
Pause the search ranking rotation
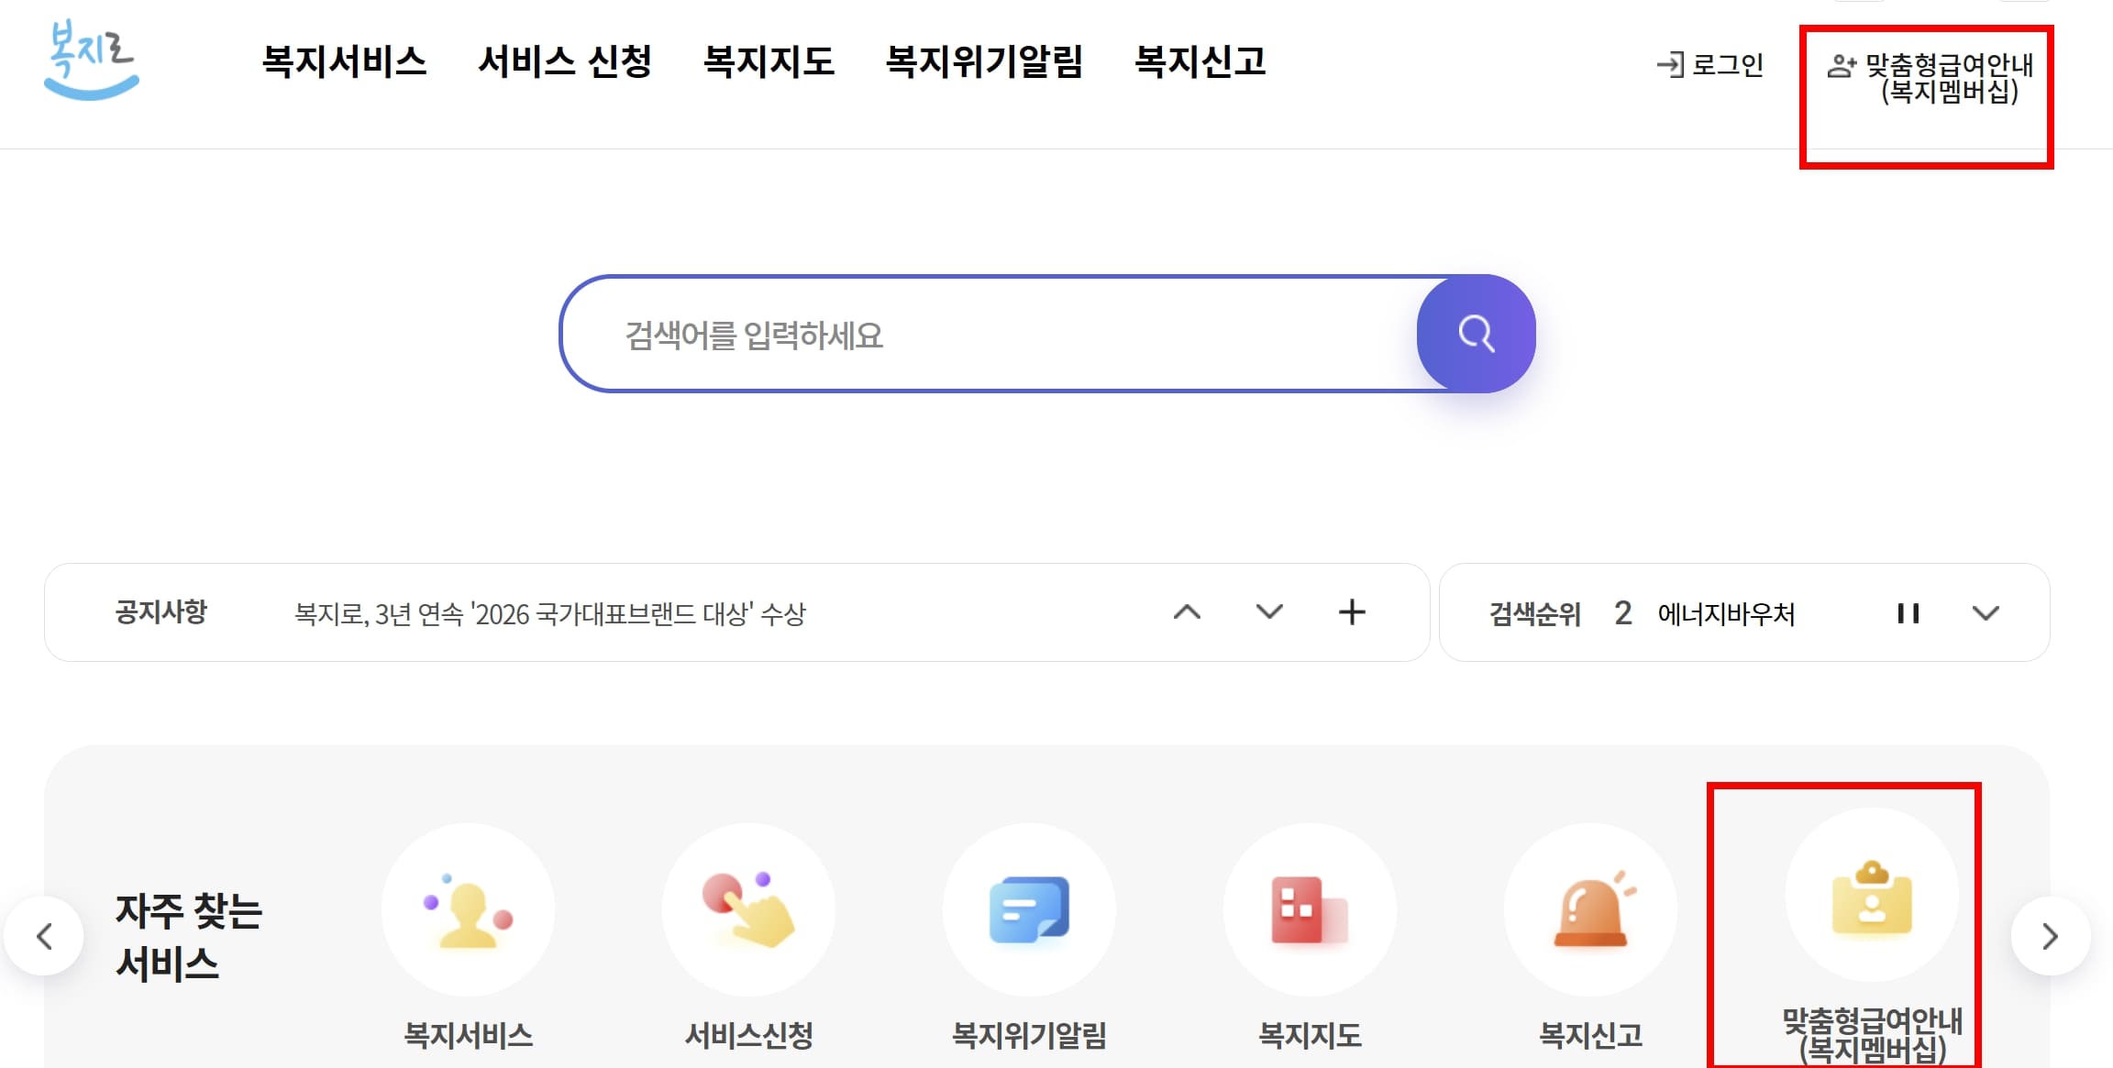[x=1908, y=613]
